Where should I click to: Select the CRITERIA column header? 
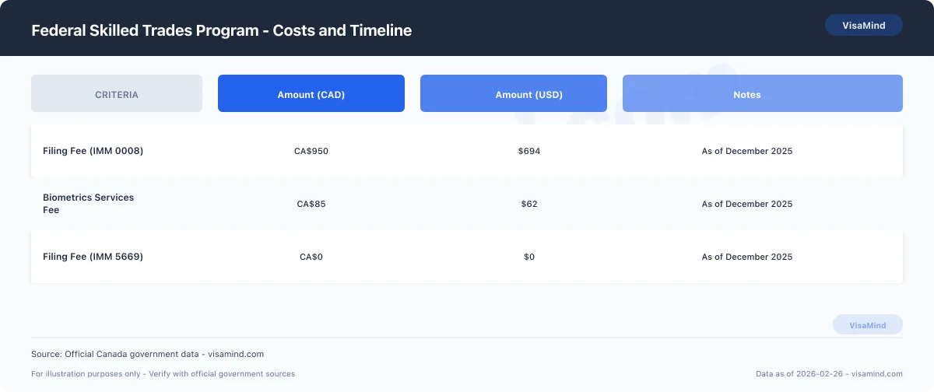click(117, 94)
